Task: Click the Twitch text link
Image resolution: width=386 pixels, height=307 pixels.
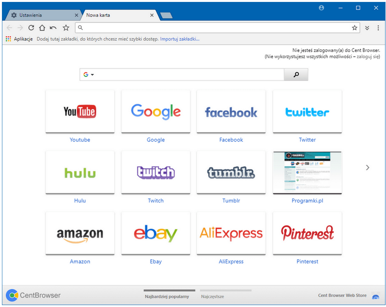Action: coord(156,200)
